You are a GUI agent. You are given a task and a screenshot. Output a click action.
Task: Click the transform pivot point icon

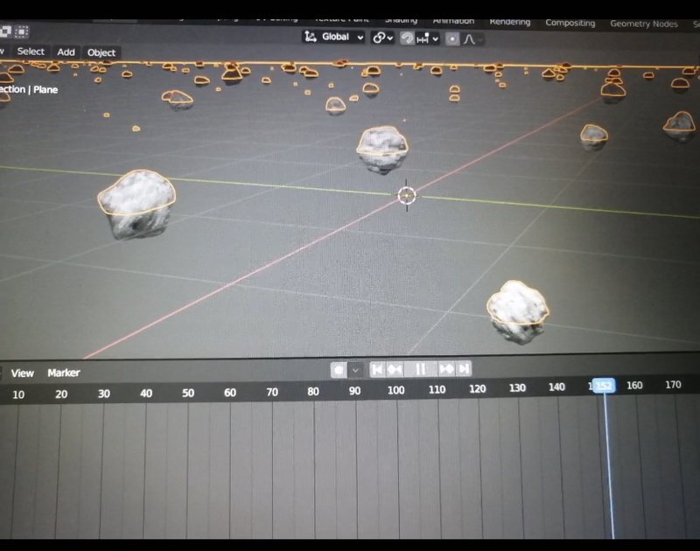click(x=378, y=38)
